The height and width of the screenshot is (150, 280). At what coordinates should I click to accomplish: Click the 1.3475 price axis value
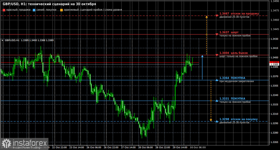coord(275,10)
